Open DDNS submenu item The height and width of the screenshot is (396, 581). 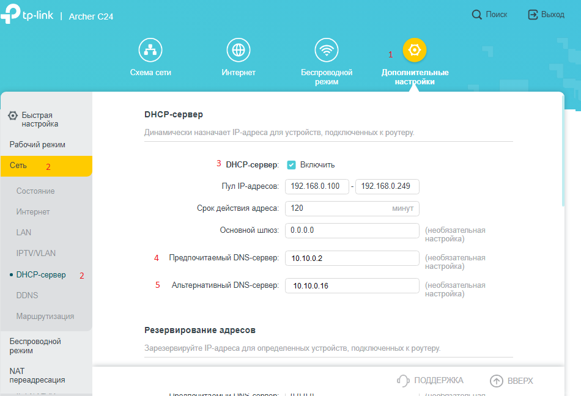[x=27, y=295]
